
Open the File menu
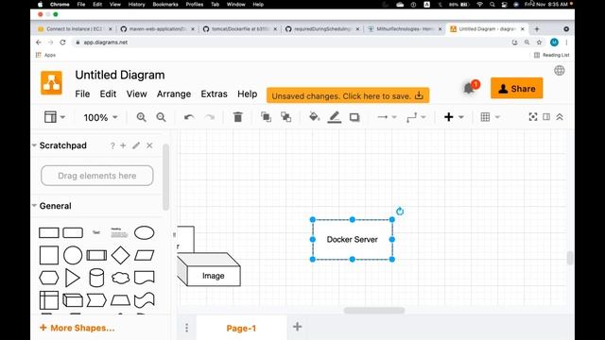pos(82,94)
